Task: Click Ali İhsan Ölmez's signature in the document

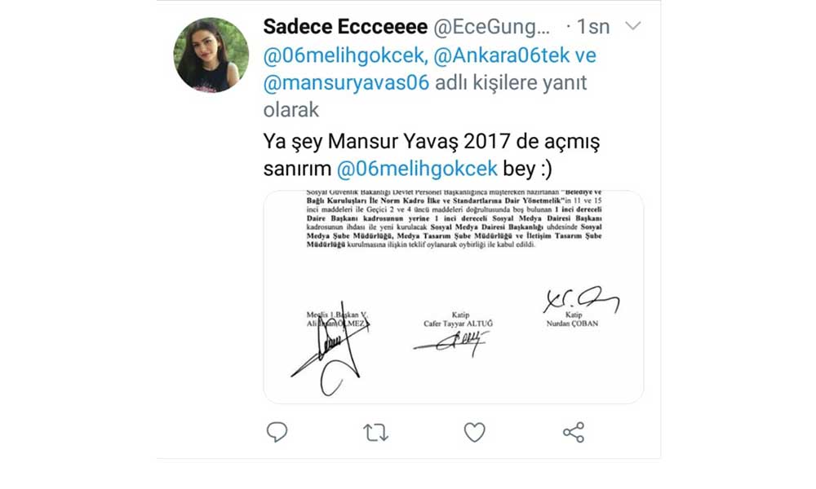Action: tap(326, 355)
